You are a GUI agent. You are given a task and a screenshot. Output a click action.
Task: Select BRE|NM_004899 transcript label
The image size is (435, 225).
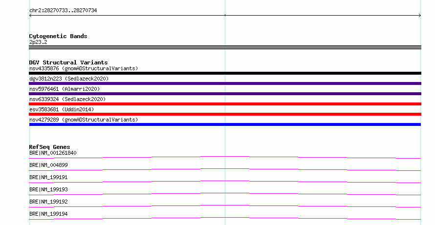coord(48,165)
